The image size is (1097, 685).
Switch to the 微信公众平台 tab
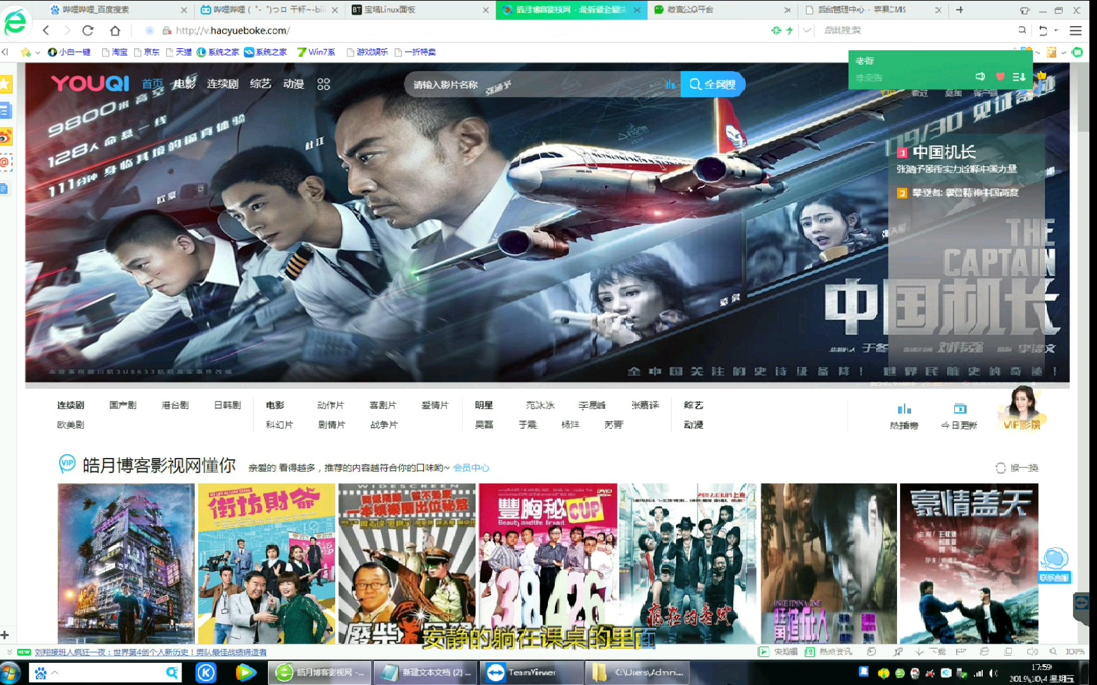[x=722, y=10]
